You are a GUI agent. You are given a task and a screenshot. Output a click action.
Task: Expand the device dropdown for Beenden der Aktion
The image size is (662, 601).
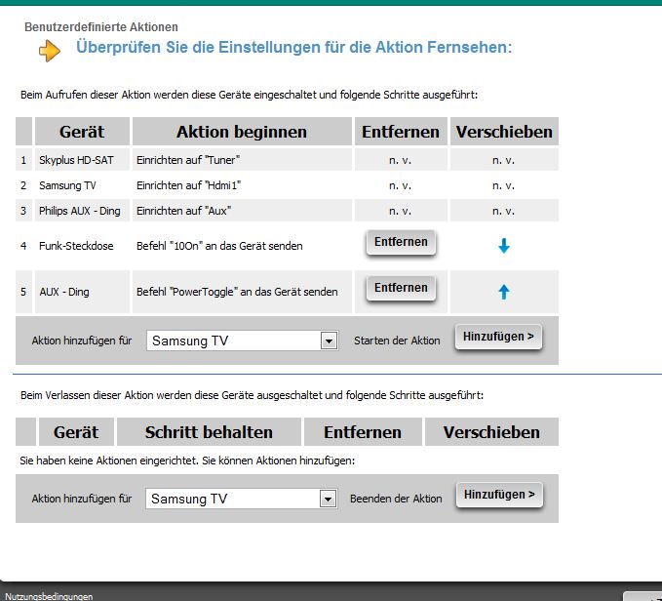click(x=329, y=499)
